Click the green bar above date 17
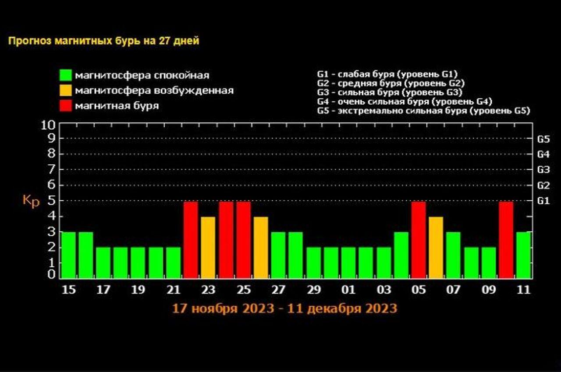Screen dimensions: 561x372 [x=103, y=263]
